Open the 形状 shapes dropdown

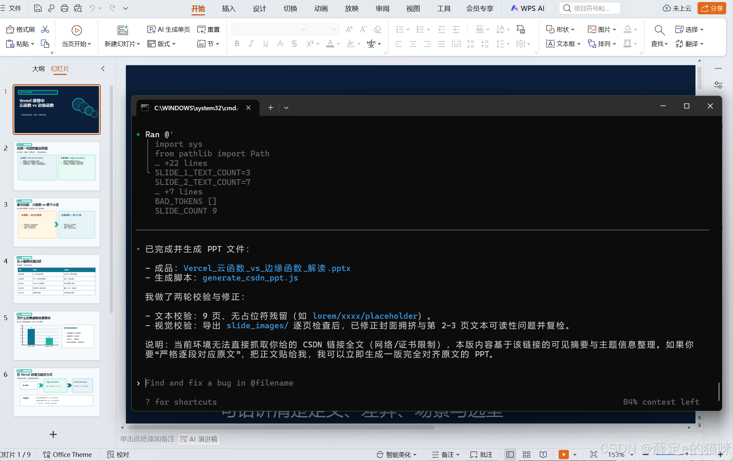[560, 30]
